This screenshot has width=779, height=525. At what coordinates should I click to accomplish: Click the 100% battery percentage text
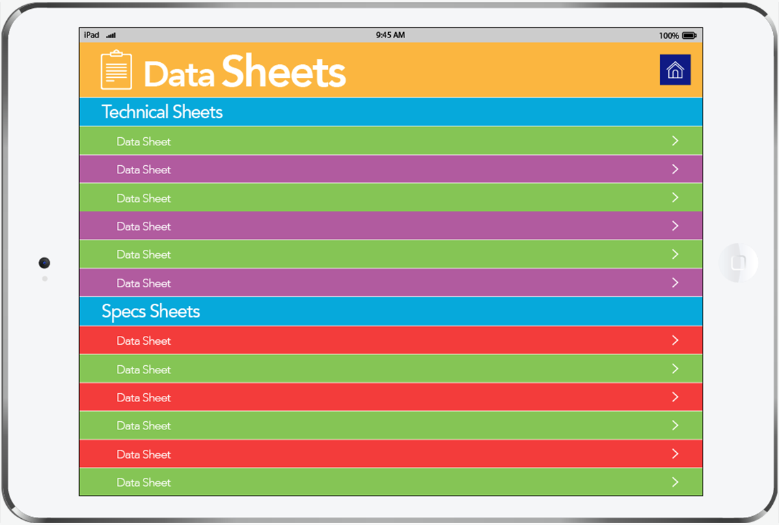click(x=669, y=36)
